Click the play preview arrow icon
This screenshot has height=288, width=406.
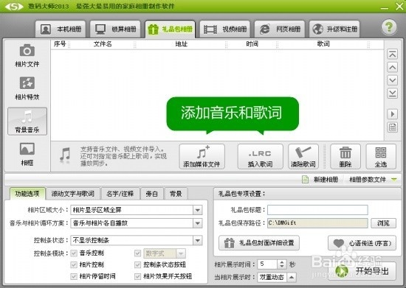[x=392, y=114]
